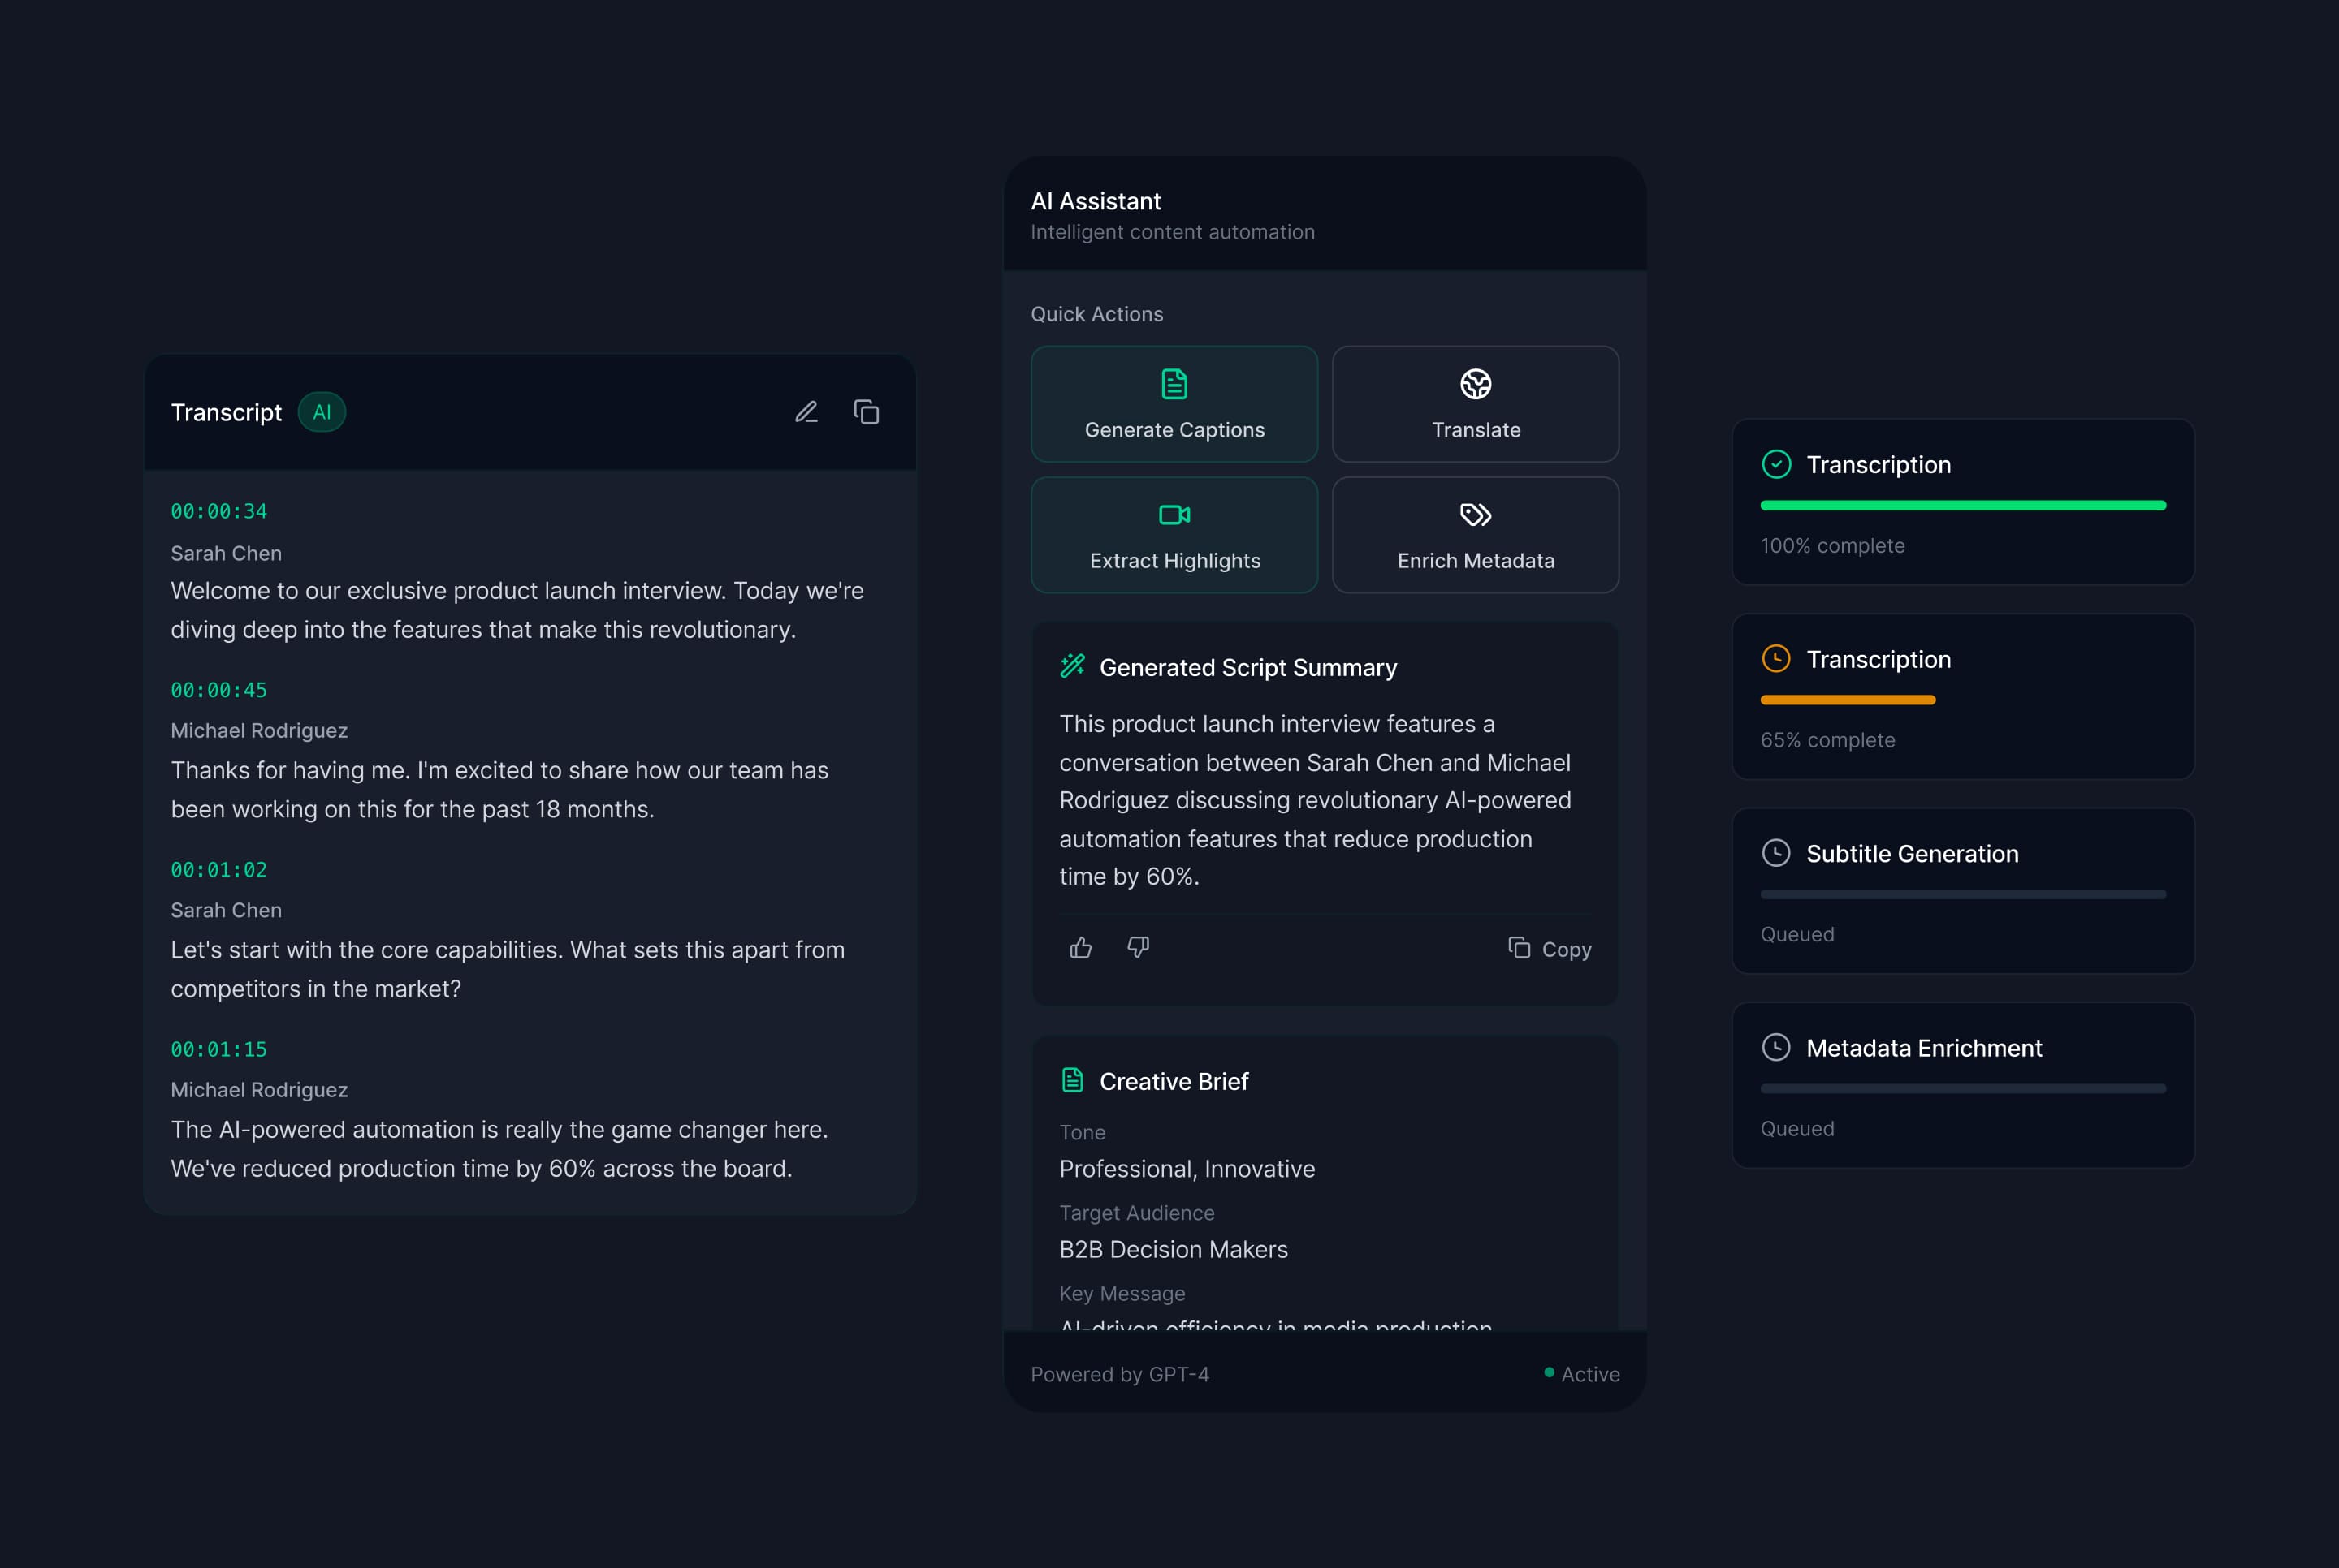The height and width of the screenshot is (1568, 2339).
Task: Click the globe icon on Translate action
Action: point(1475,383)
